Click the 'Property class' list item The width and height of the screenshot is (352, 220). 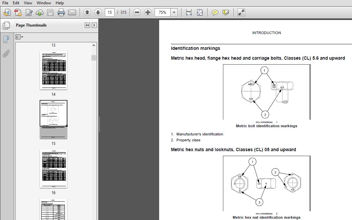coord(188,140)
